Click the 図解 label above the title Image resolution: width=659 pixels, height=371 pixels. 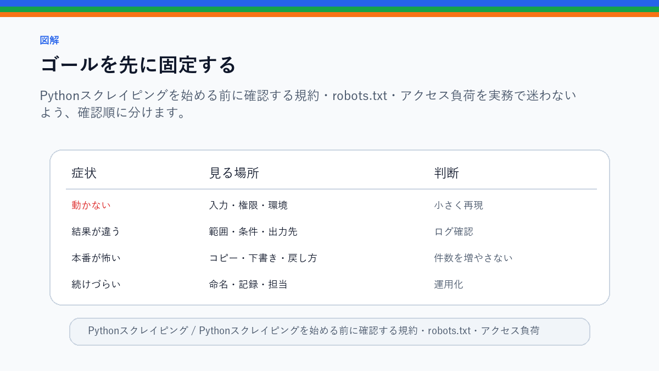click(x=49, y=40)
